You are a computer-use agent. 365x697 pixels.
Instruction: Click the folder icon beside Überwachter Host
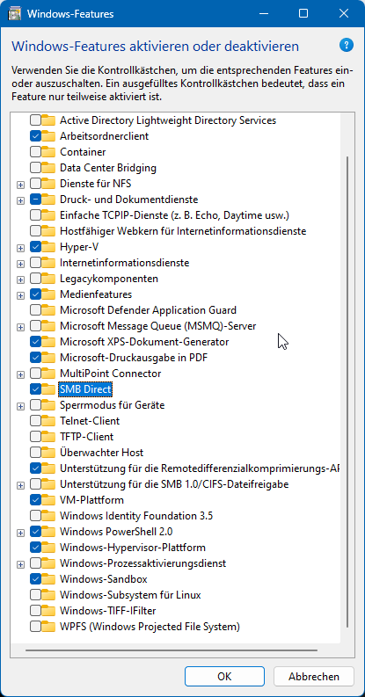pos(48,453)
